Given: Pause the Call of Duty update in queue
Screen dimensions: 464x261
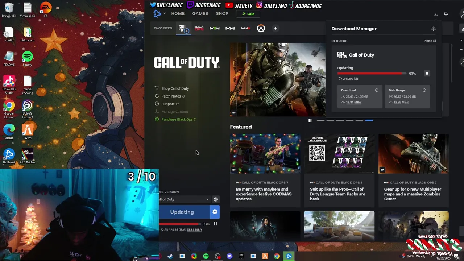Looking at the screenshot, I should click(427, 74).
